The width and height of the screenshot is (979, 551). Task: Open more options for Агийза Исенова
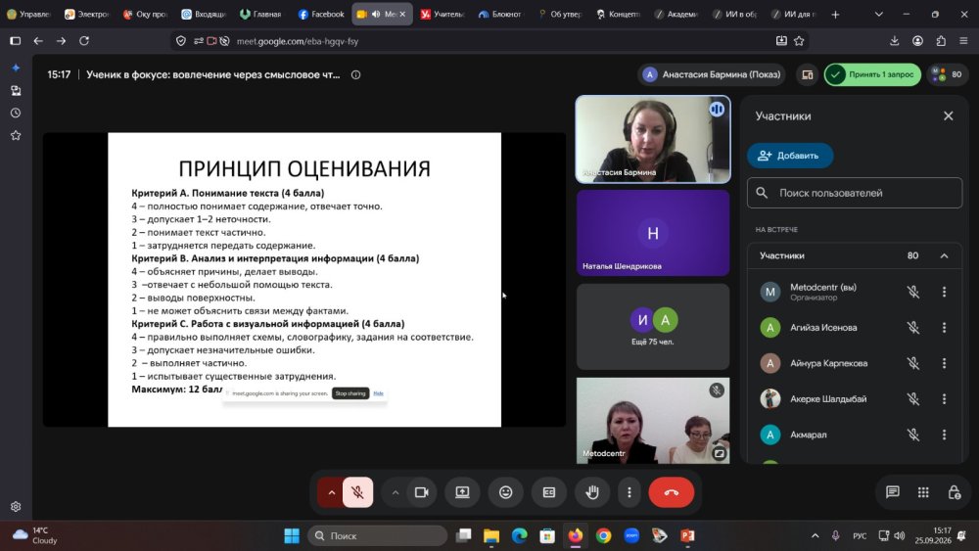(x=944, y=328)
